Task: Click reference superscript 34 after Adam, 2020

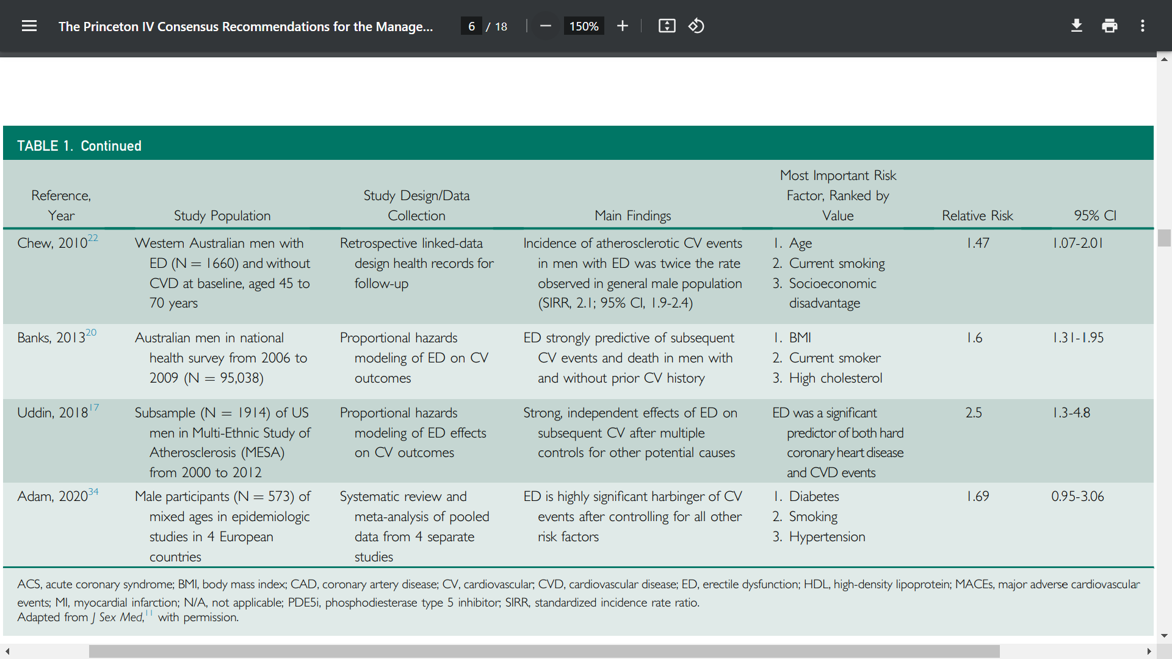Action: point(93,491)
